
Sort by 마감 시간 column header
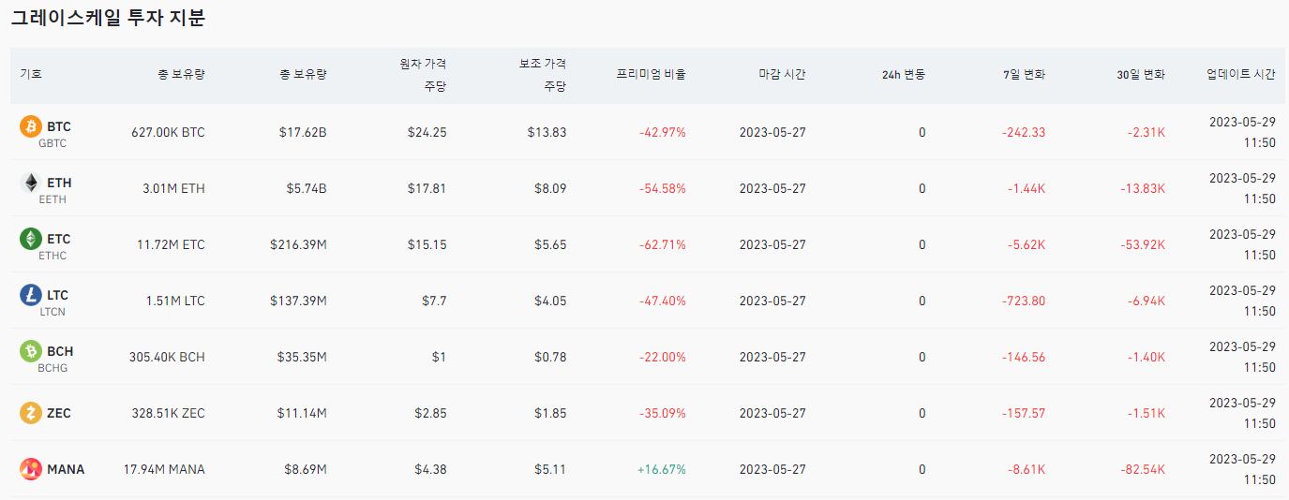coord(783,74)
